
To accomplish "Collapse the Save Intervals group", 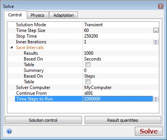I will (x=11, y=48).
